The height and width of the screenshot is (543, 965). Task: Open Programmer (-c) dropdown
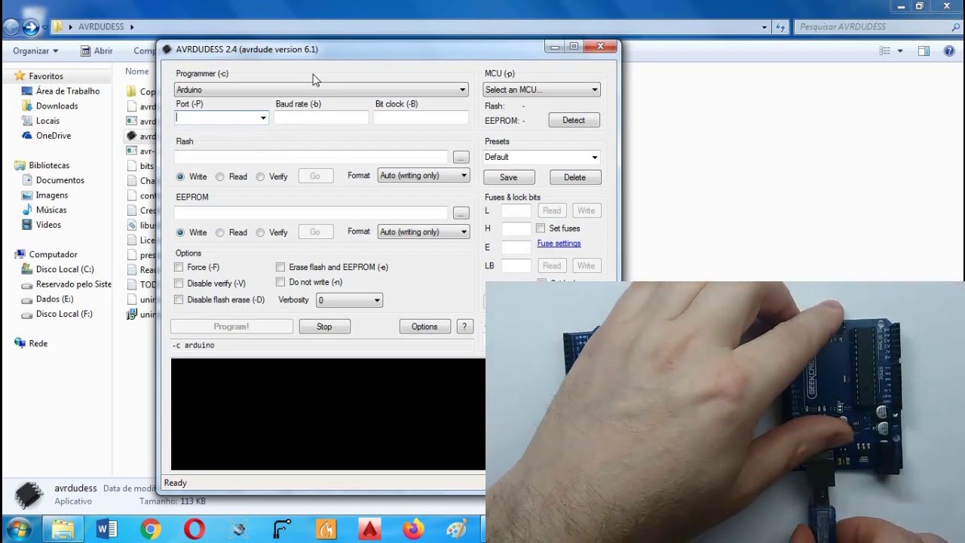coord(321,90)
